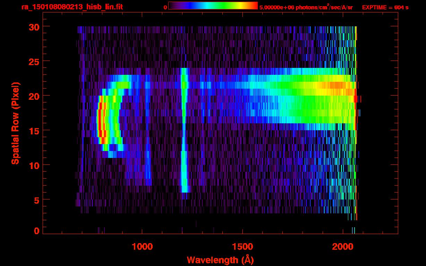Click the 1500 wavelength tick label
The image size is (426, 266).
tap(242, 247)
